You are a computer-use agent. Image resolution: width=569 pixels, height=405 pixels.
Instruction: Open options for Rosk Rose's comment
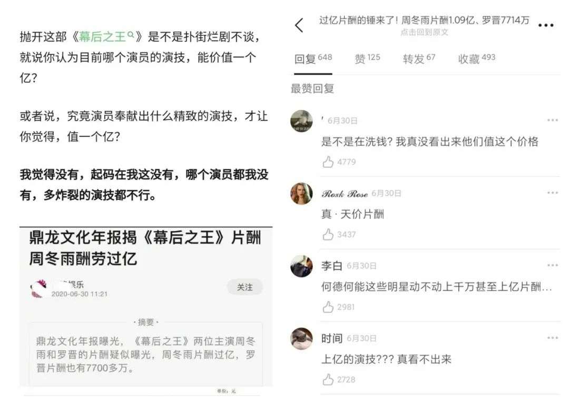[x=552, y=193]
